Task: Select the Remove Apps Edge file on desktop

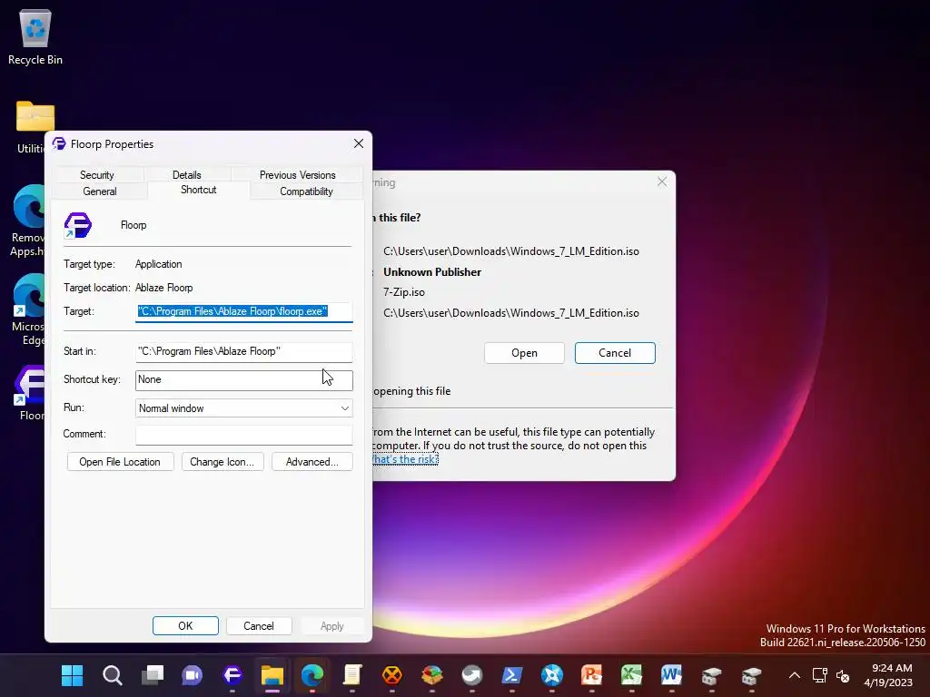Action: click(26, 221)
